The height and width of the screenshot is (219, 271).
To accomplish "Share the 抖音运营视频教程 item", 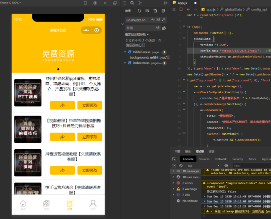I will coord(62,170).
